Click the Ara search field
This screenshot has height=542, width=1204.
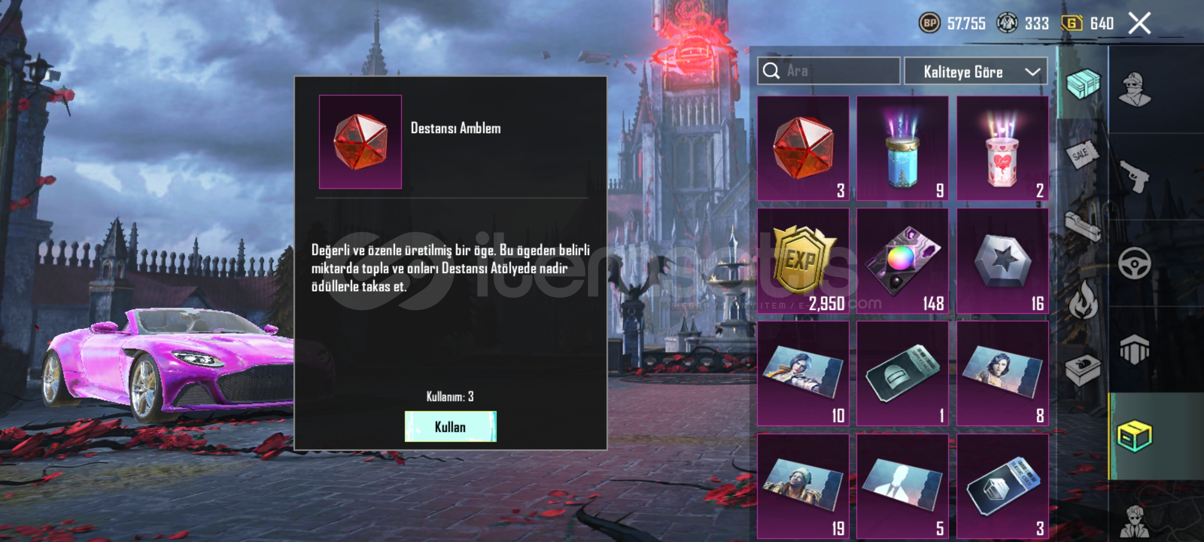(829, 71)
